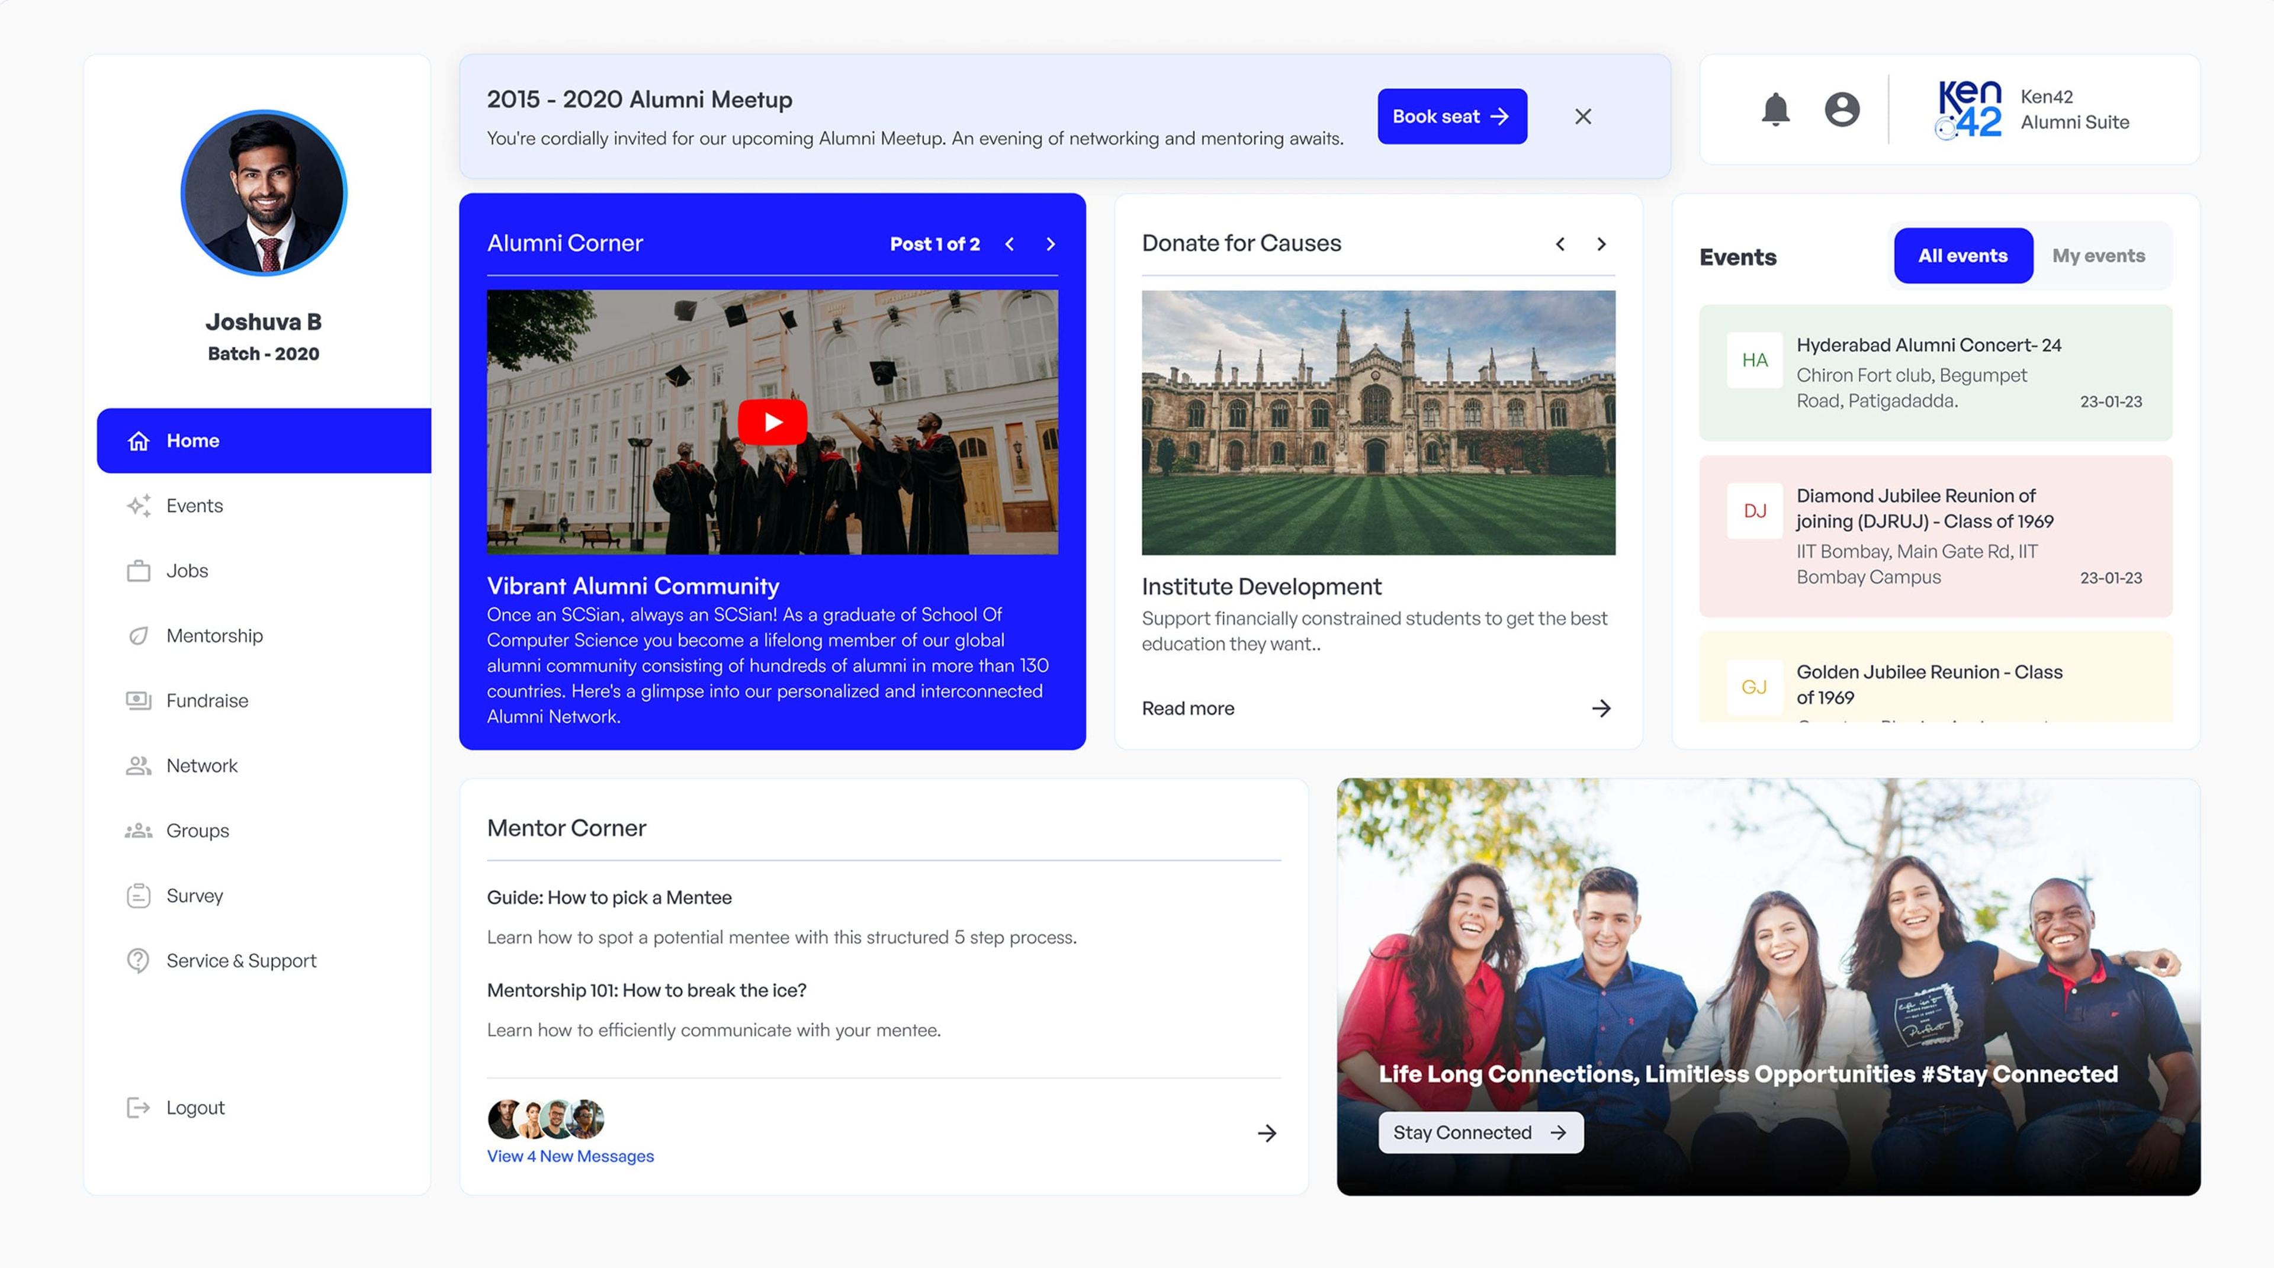Viewport: 2274px width, 1268px height.
Task: Play the Alumni Corner YouTube video
Action: click(x=772, y=422)
